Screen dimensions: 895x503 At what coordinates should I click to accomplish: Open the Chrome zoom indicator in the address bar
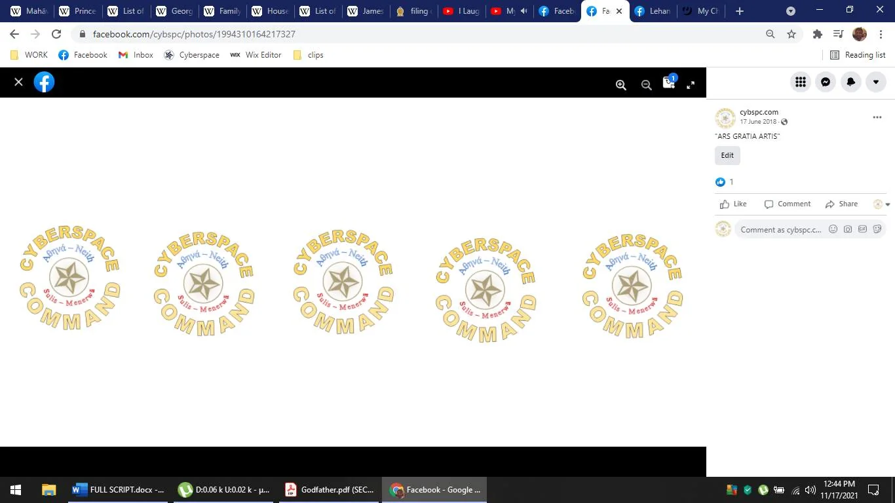pos(771,34)
